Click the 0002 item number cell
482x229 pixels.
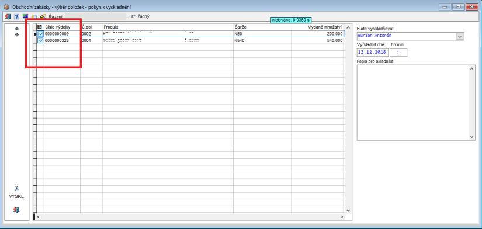coord(91,34)
